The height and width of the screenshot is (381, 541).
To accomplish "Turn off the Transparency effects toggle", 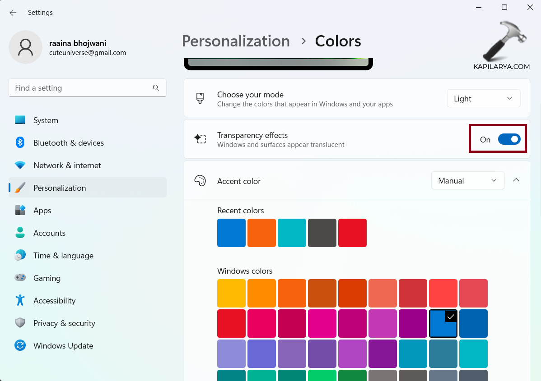I will (x=509, y=139).
